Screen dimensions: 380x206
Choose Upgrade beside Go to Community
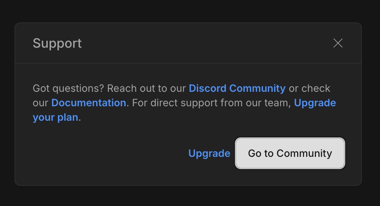(x=209, y=153)
